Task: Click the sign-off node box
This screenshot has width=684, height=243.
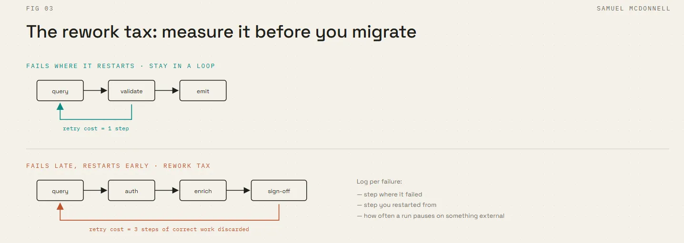Action: click(x=279, y=191)
